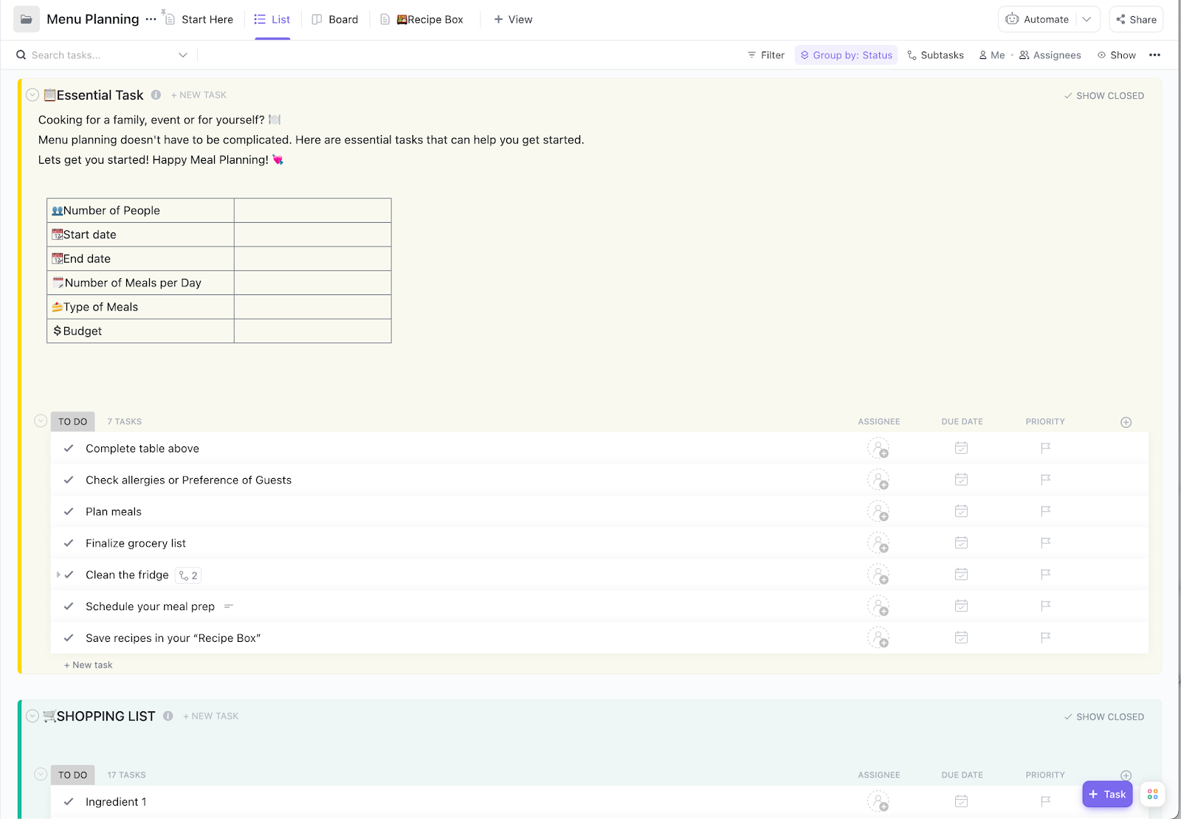Click the Share button

(x=1136, y=19)
